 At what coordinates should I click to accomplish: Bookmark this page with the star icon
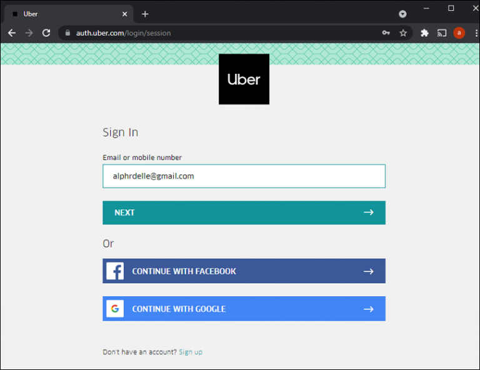point(403,33)
